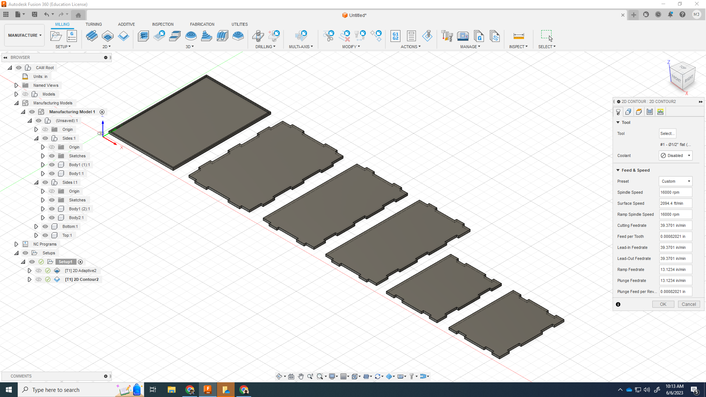Click the Measure icon under Inspect
Image resolution: width=706 pixels, height=397 pixels.
518,36
